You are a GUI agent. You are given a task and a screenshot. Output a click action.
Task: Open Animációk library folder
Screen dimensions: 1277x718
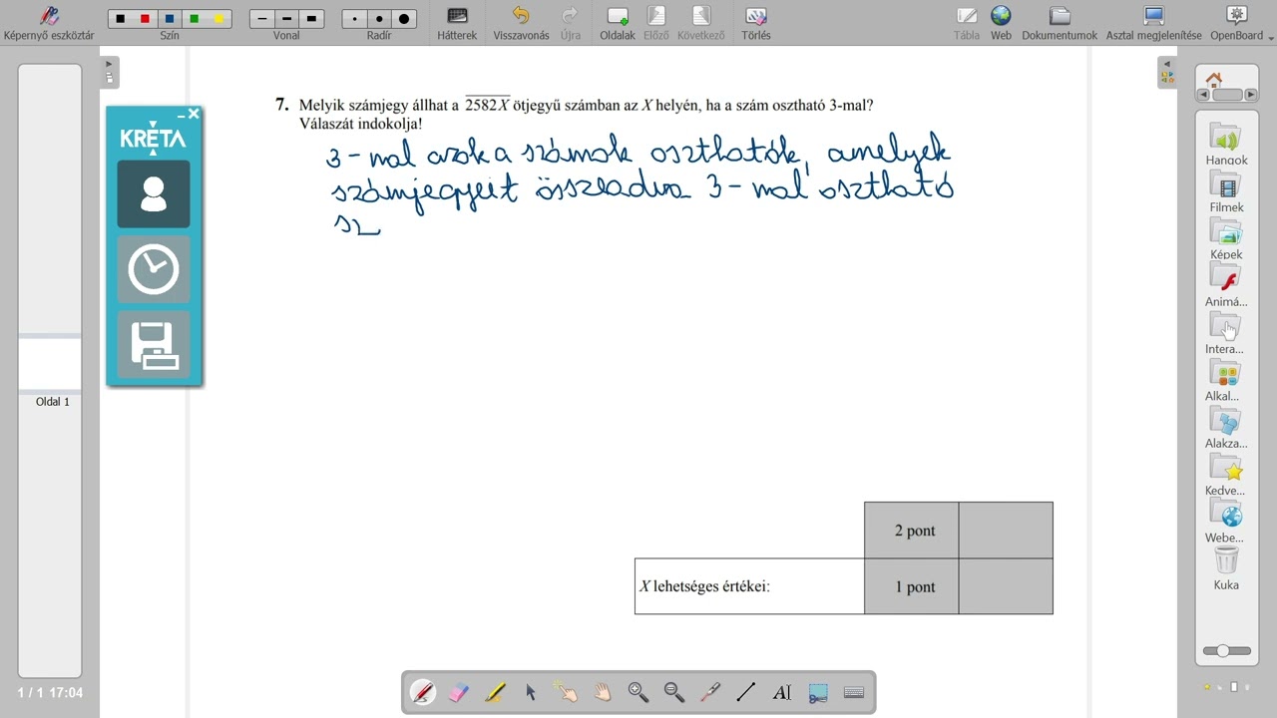1226,285
